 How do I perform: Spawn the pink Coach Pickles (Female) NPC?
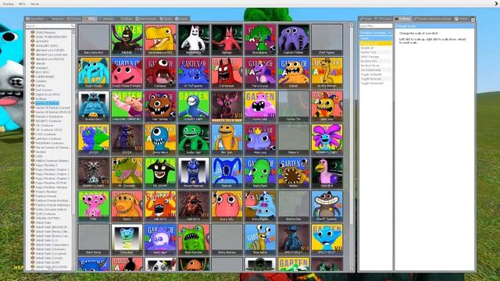[127, 73]
